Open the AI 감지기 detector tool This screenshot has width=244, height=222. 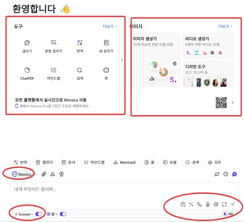(x=106, y=46)
